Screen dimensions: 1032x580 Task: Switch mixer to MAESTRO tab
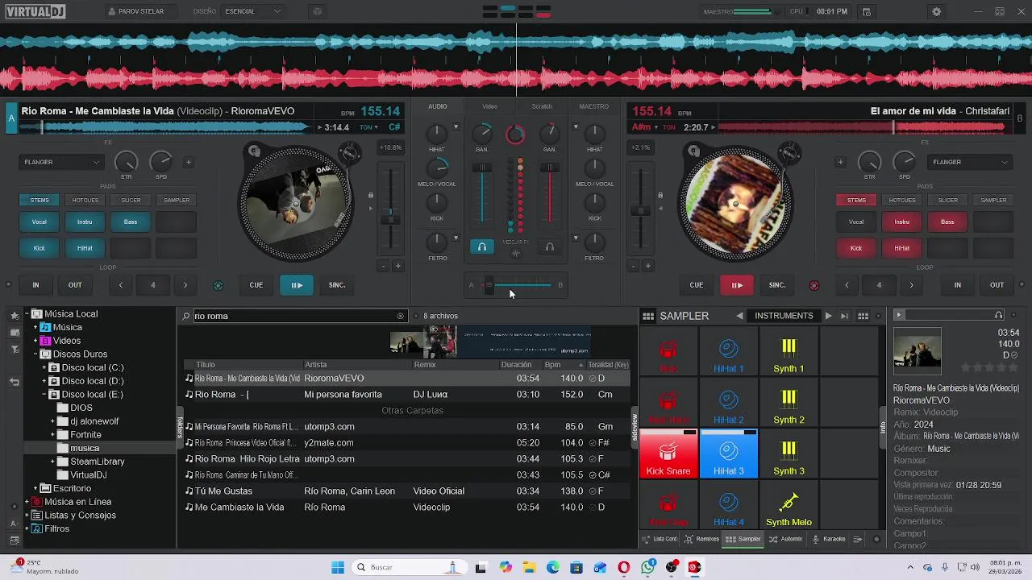pyautogui.click(x=594, y=106)
